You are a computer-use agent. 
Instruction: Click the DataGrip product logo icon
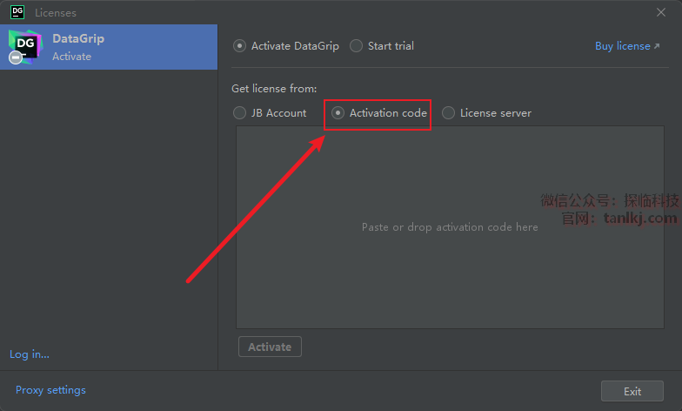pos(24,47)
